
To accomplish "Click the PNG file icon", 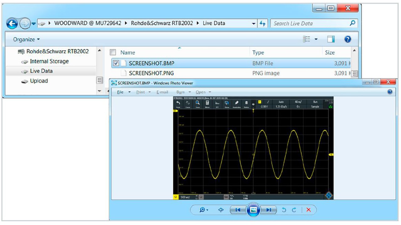I will click(124, 73).
